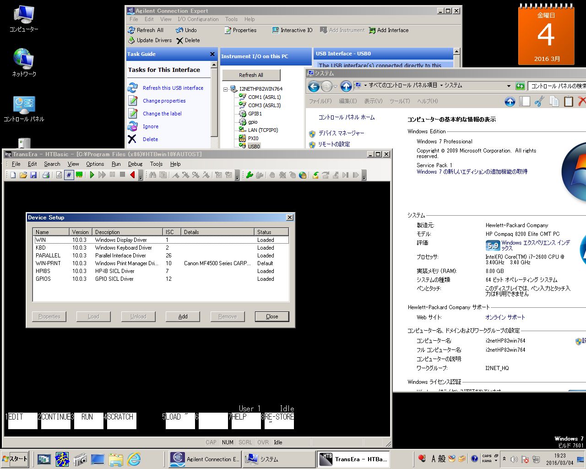Open デバイス マネージャー link in System window
Image resolution: width=586 pixels, height=469 pixels.
[x=342, y=133]
